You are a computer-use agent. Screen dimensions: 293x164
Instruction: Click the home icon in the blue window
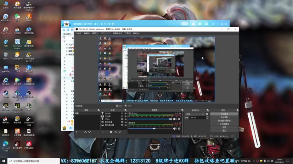193,24
